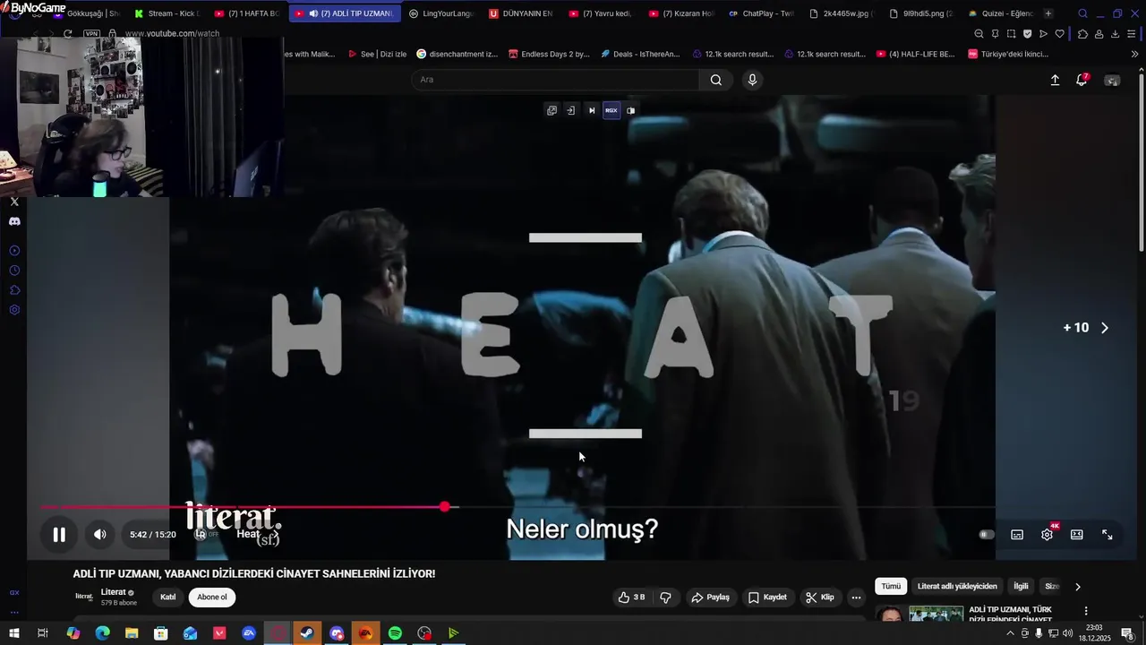Like the video with thumbs up 3 B
The width and height of the screenshot is (1146, 645).
pyautogui.click(x=631, y=598)
